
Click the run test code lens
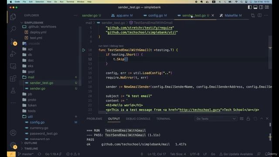[103, 46]
